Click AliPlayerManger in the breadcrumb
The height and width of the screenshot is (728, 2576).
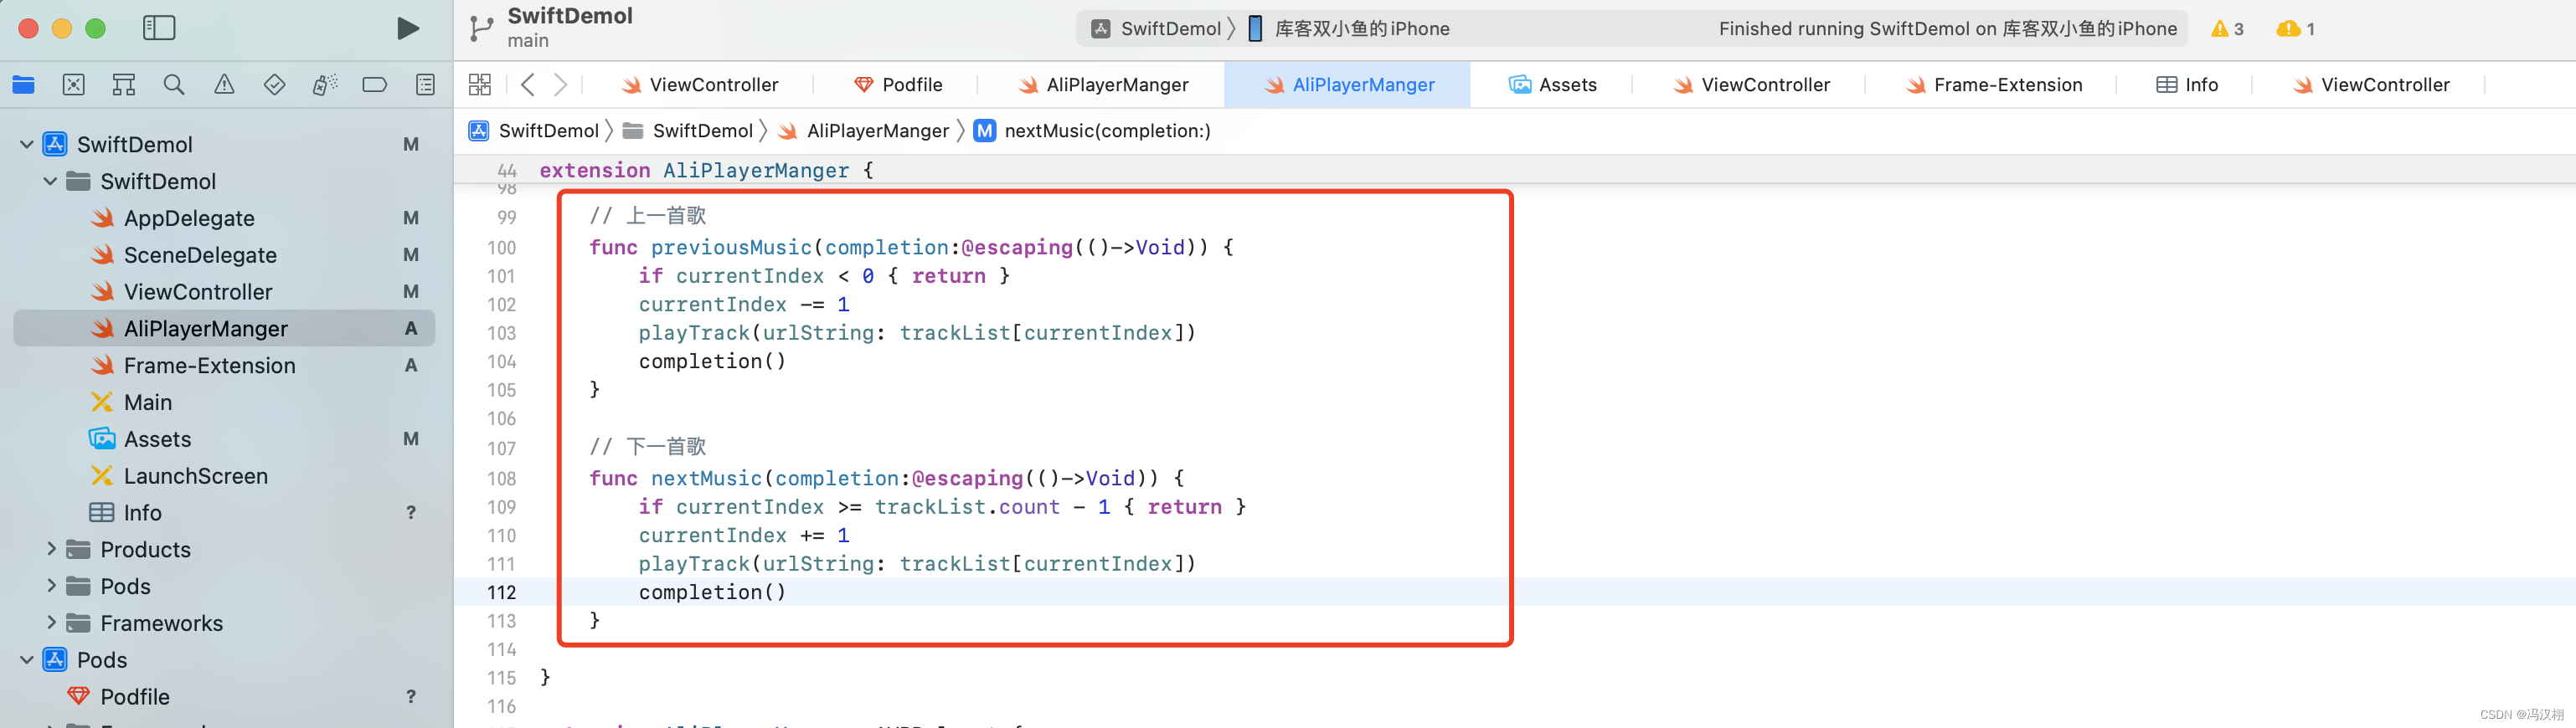click(863, 131)
